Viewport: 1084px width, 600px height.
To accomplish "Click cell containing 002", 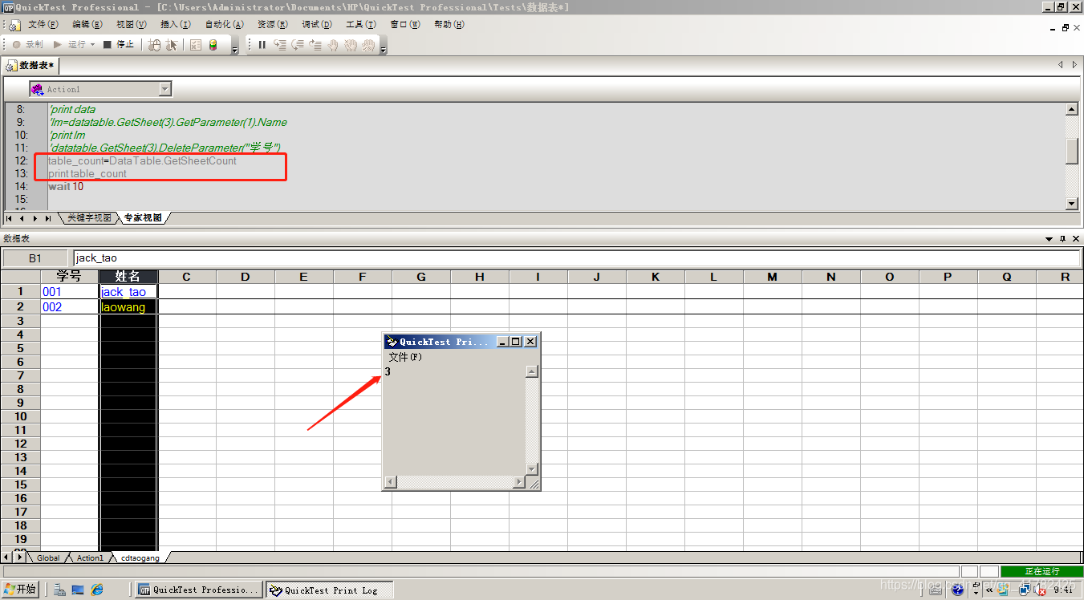I will (70, 307).
